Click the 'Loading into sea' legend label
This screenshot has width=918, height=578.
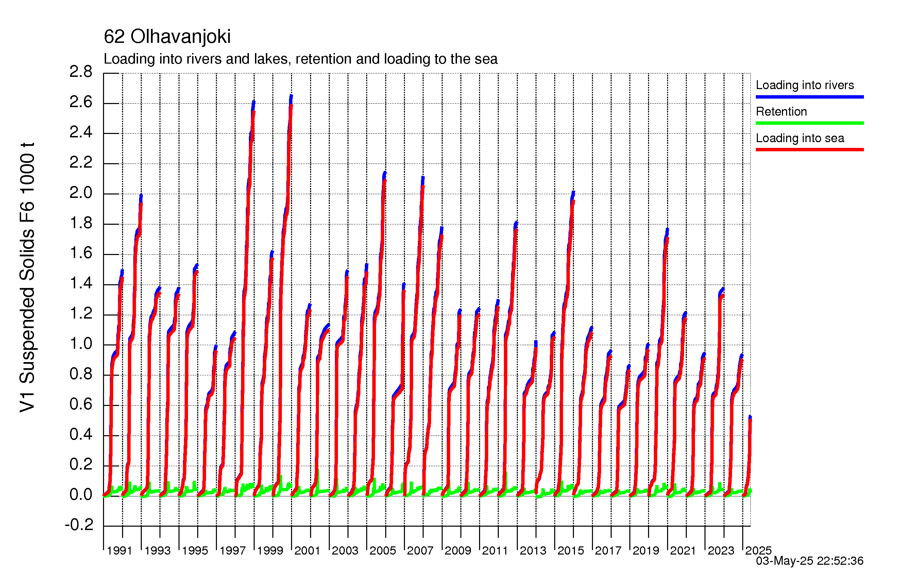point(800,138)
